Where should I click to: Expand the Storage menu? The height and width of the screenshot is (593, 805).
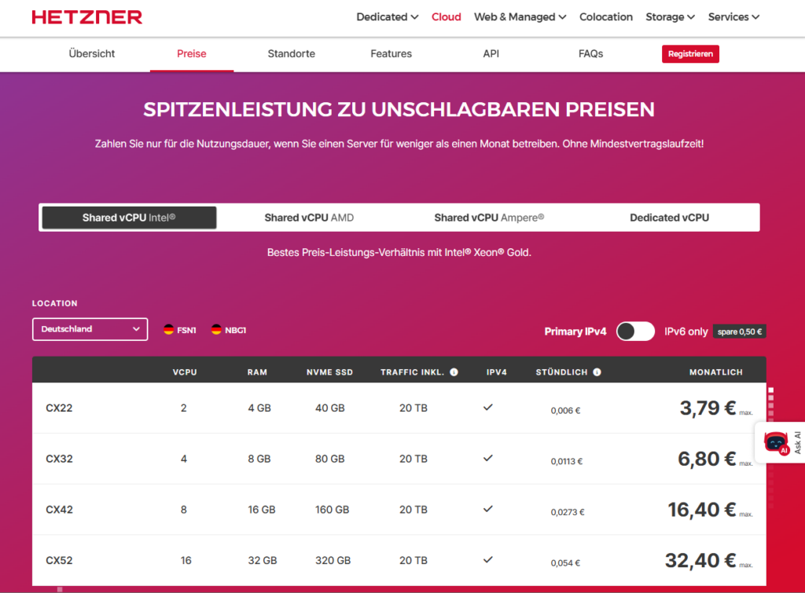[x=670, y=17]
